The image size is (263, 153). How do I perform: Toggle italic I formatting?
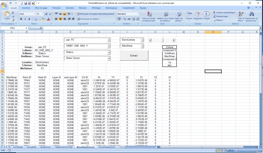click(25, 19)
